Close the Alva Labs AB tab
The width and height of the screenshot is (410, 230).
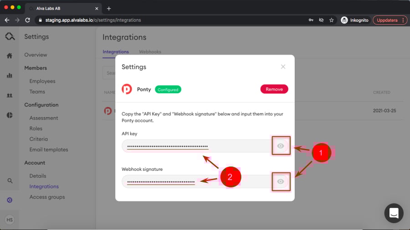pyautogui.click(x=97, y=9)
